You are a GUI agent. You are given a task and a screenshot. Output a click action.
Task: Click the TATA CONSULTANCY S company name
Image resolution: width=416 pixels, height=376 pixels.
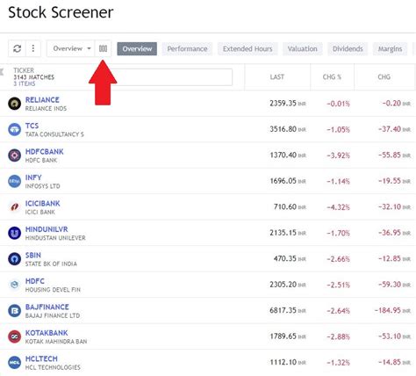pyautogui.click(x=54, y=134)
